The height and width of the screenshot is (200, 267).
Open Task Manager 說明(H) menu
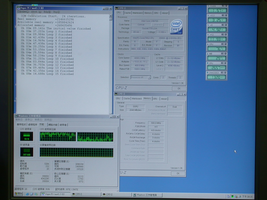pyautogui.click(x=48, y=120)
